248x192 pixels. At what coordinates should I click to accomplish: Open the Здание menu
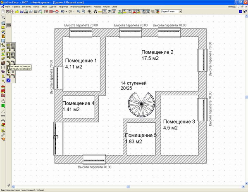[52, 7]
